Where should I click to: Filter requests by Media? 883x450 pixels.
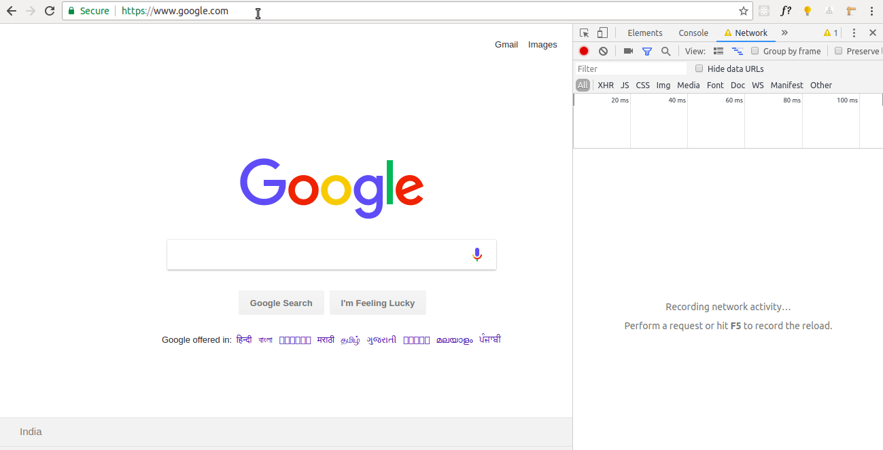689,85
